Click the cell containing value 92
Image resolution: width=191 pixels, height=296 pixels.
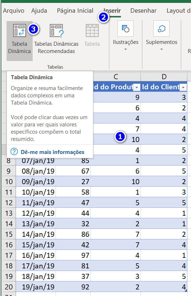click(x=73, y=287)
